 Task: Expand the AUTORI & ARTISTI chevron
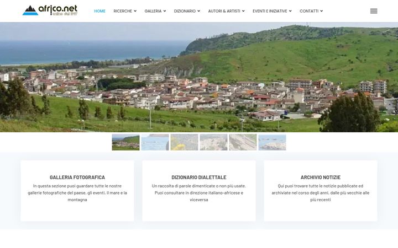click(x=243, y=11)
